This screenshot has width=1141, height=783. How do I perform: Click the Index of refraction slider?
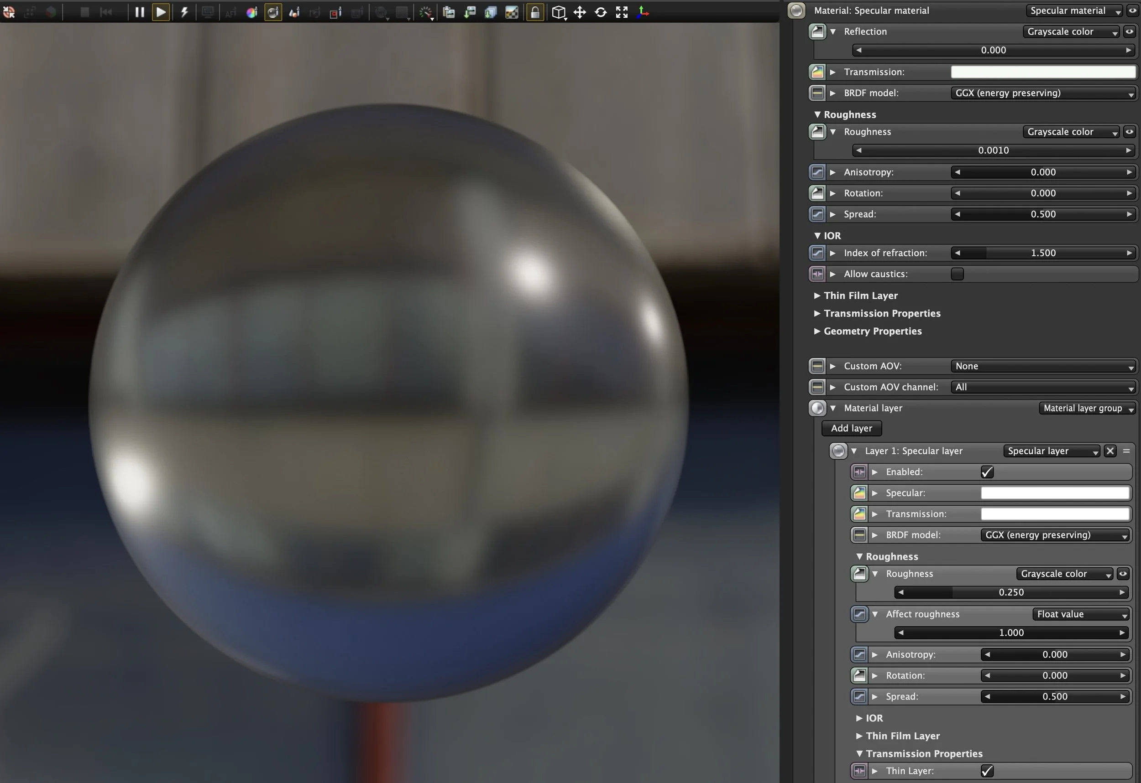pyautogui.click(x=1043, y=253)
